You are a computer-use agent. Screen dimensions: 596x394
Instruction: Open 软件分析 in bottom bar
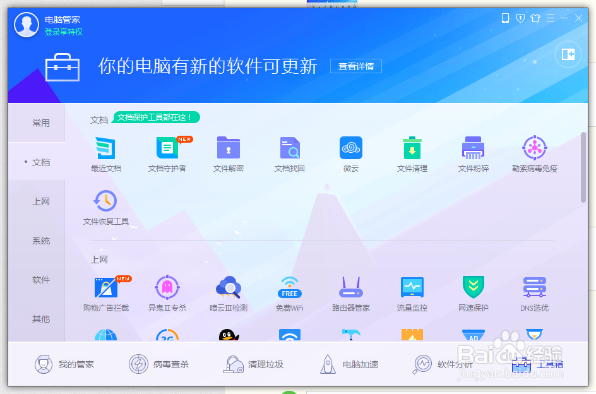tap(443, 364)
